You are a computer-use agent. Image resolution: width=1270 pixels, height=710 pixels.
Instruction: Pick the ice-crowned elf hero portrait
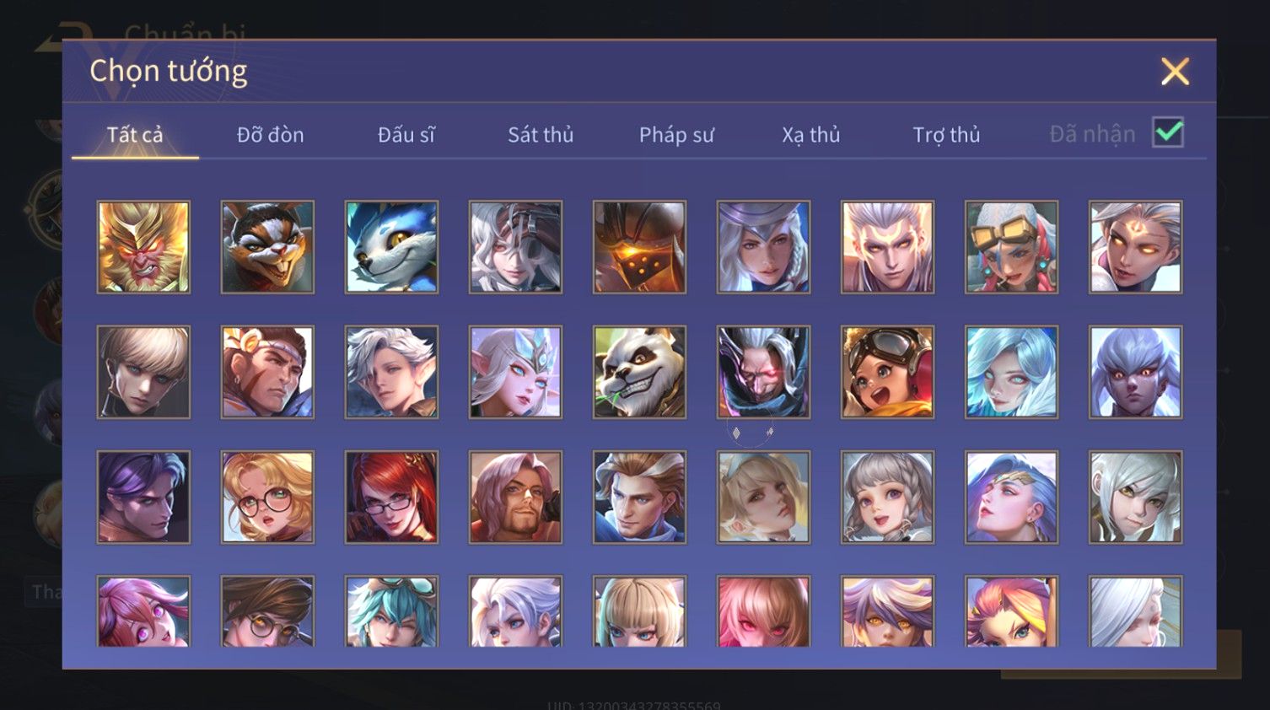[x=515, y=372]
